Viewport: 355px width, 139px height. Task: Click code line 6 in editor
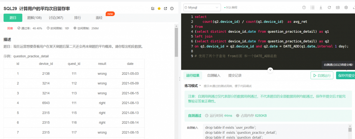(262, 42)
